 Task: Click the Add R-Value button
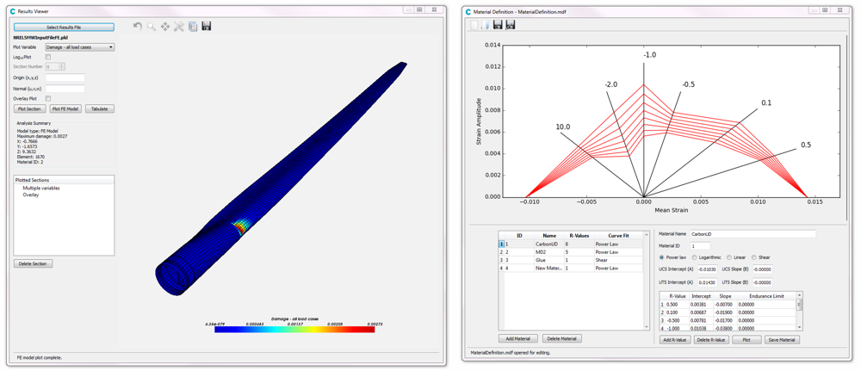(674, 340)
